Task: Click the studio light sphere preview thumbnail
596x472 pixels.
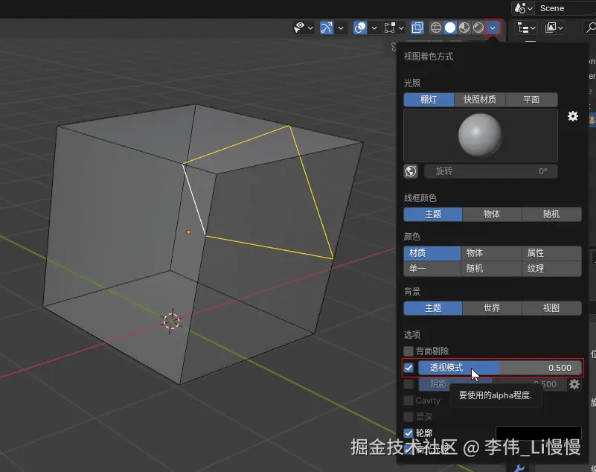Action: (x=481, y=135)
